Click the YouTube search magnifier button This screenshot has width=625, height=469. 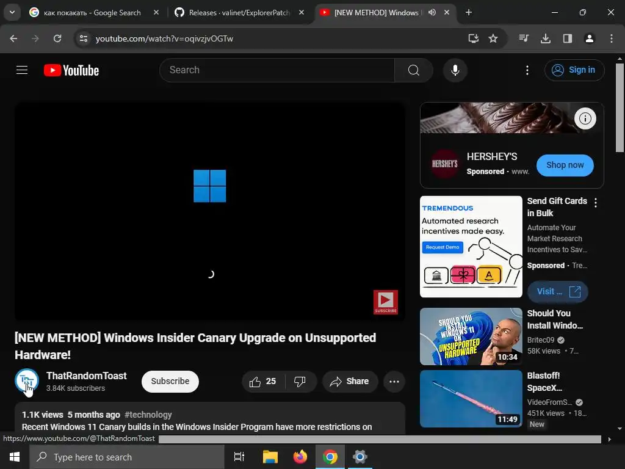click(x=414, y=70)
